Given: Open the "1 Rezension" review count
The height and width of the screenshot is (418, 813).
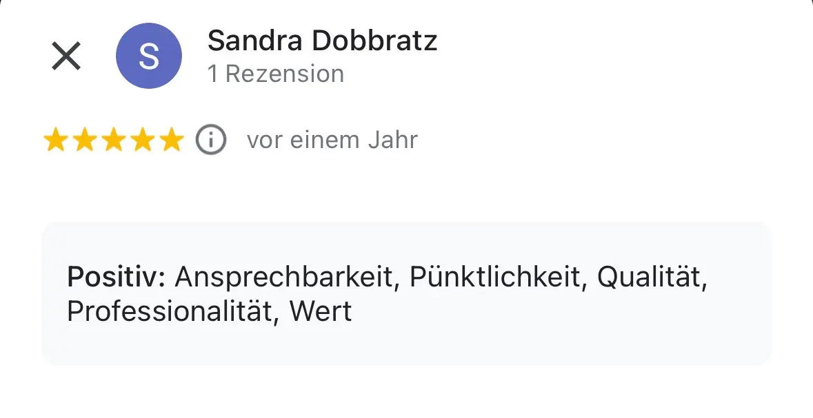Looking at the screenshot, I should [x=276, y=74].
